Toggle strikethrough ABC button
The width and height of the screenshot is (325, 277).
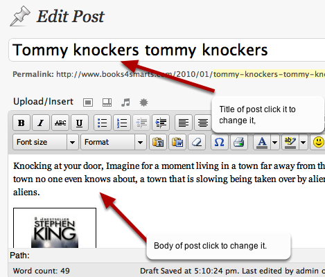(x=60, y=123)
